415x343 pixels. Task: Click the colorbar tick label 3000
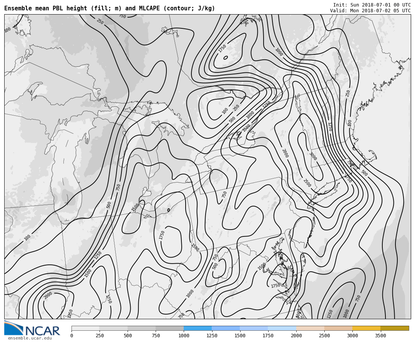pyautogui.click(x=352, y=336)
